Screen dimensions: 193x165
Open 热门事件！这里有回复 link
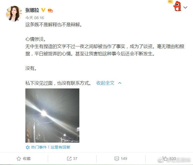coord(50,147)
